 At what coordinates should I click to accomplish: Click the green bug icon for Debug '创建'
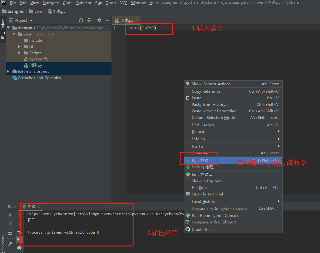pos(188,167)
